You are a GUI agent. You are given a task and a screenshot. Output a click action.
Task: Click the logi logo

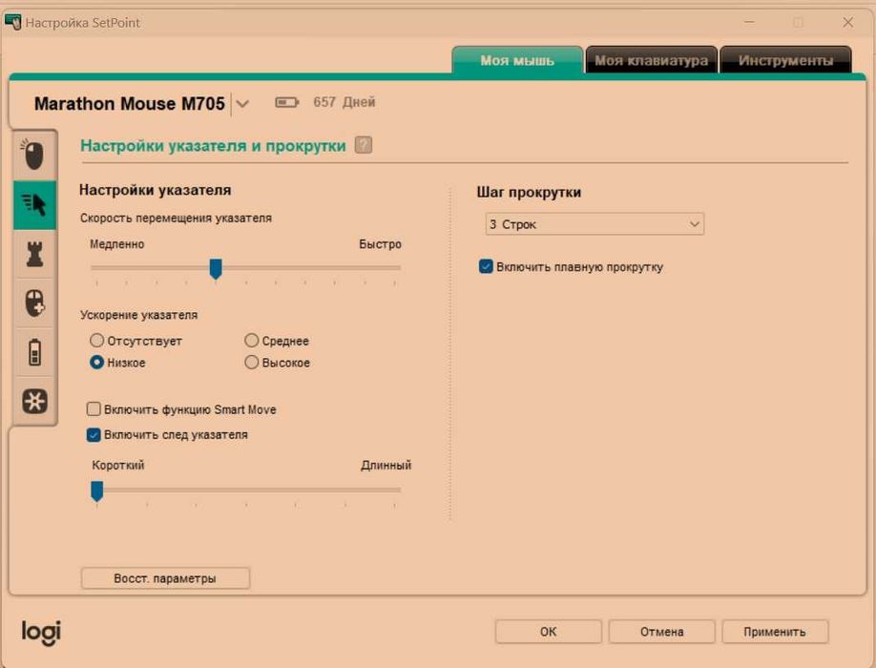[x=41, y=632]
